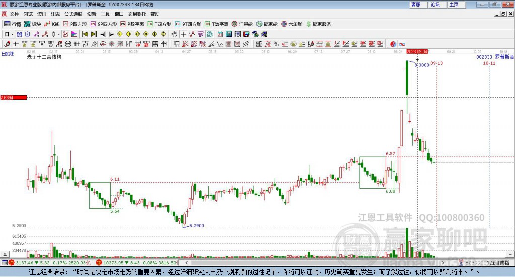Open 赢家服务 service
Screen dimensions: 515x277
[x=318, y=24]
